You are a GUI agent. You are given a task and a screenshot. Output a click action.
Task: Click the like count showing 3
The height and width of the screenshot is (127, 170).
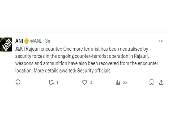pyautogui.click(x=91, y=83)
